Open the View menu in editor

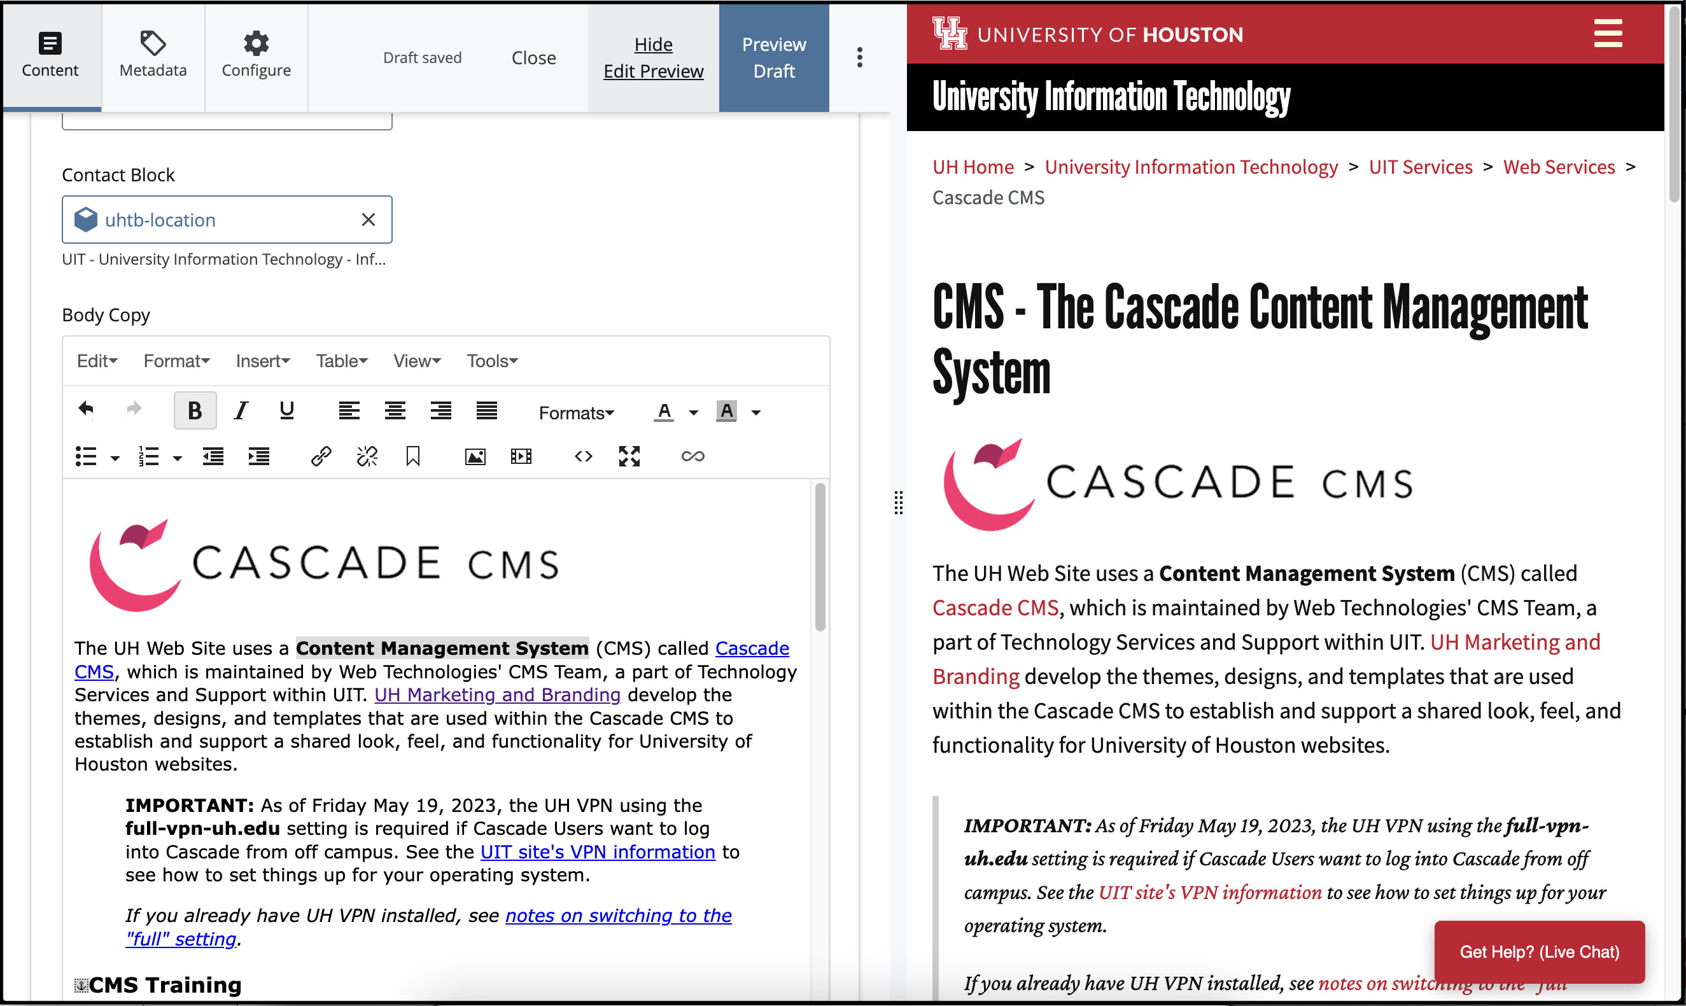click(x=417, y=361)
